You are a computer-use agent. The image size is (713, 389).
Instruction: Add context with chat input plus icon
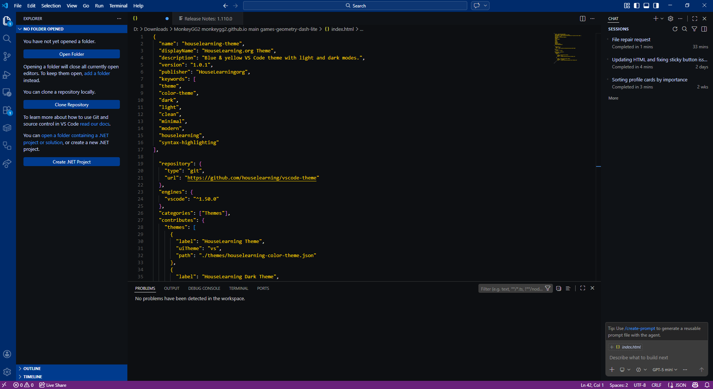pos(612,370)
